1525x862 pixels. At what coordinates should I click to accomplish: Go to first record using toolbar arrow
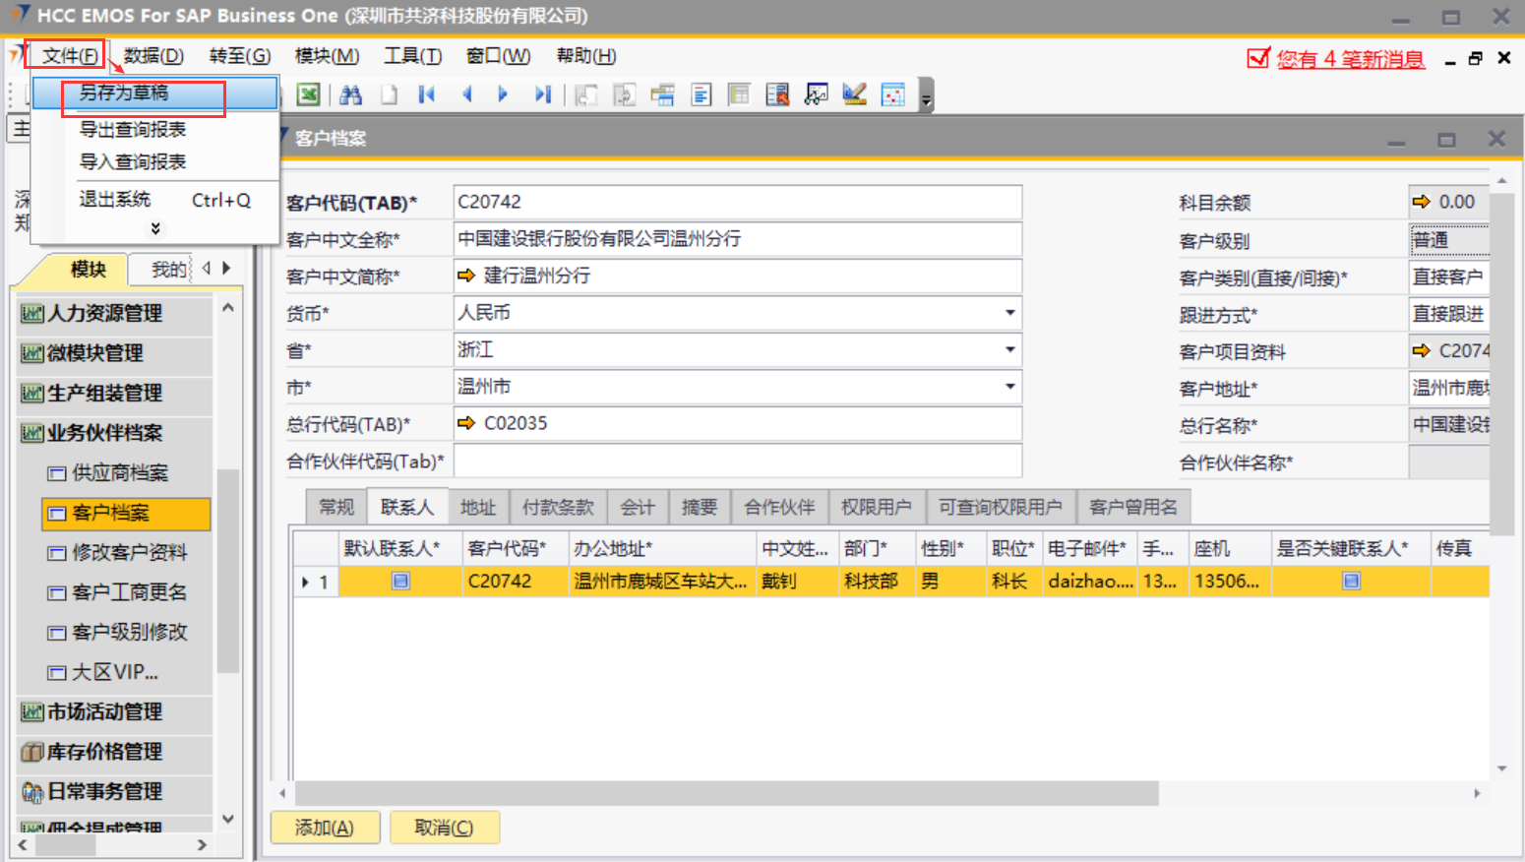click(x=426, y=94)
